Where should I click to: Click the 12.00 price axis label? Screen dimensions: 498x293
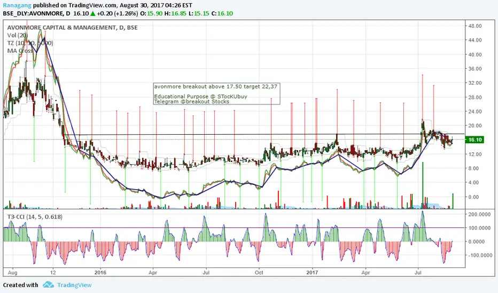475,154
